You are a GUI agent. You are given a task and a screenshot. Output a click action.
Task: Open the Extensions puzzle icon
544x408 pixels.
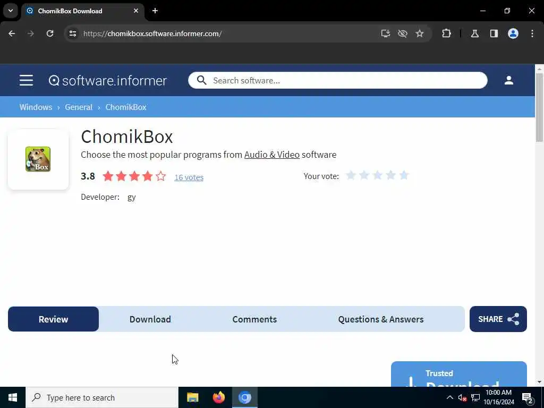pyautogui.click(x=446, y=33)
